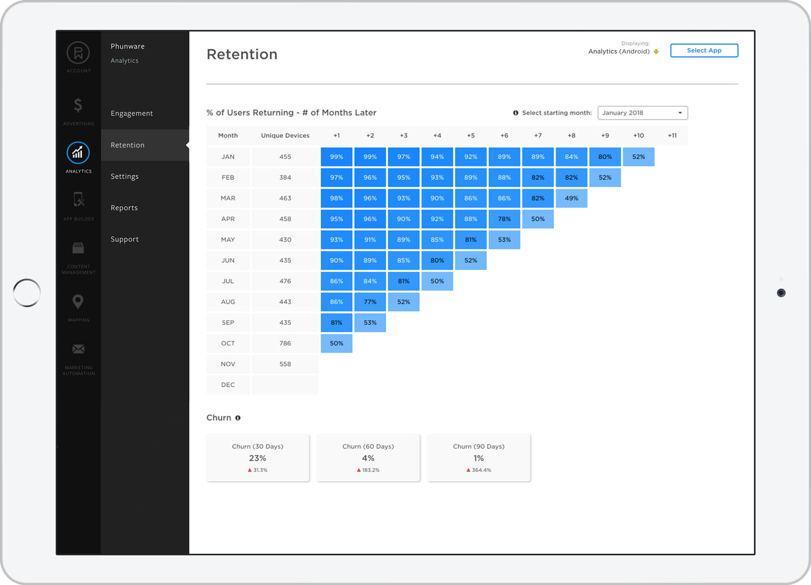The image size is (811, 585).
Task: Click the Android icon beside Analytics
Action: click(x=656, y=51)
